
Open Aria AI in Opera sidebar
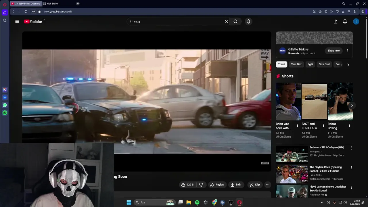(5, 90)
